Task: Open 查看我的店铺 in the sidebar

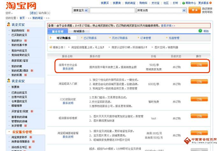Action: (19, 117)
